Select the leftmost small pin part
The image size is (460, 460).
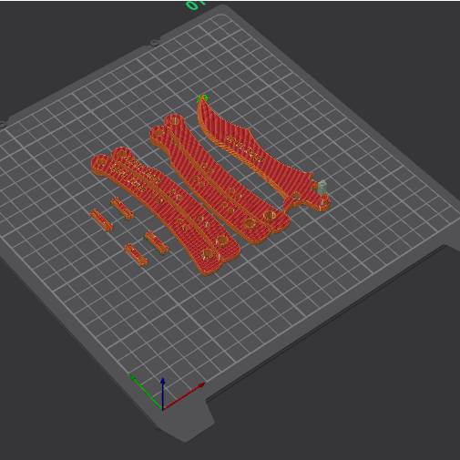click(101, 220)
